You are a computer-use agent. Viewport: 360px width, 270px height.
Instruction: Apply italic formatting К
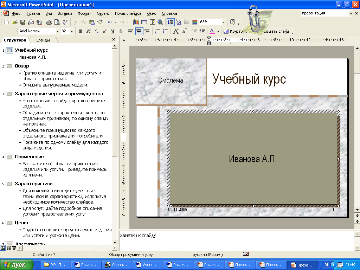[x=88, y=31]
